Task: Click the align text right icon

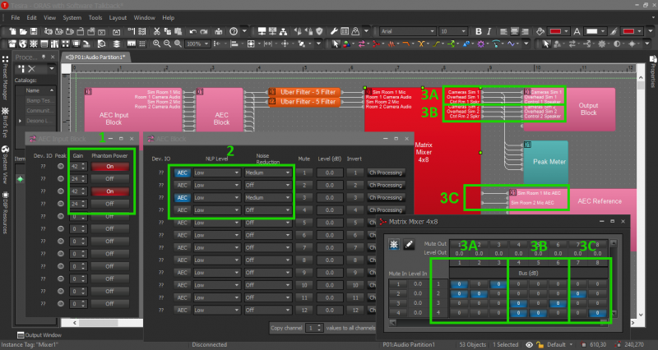Action: point(525,31)
